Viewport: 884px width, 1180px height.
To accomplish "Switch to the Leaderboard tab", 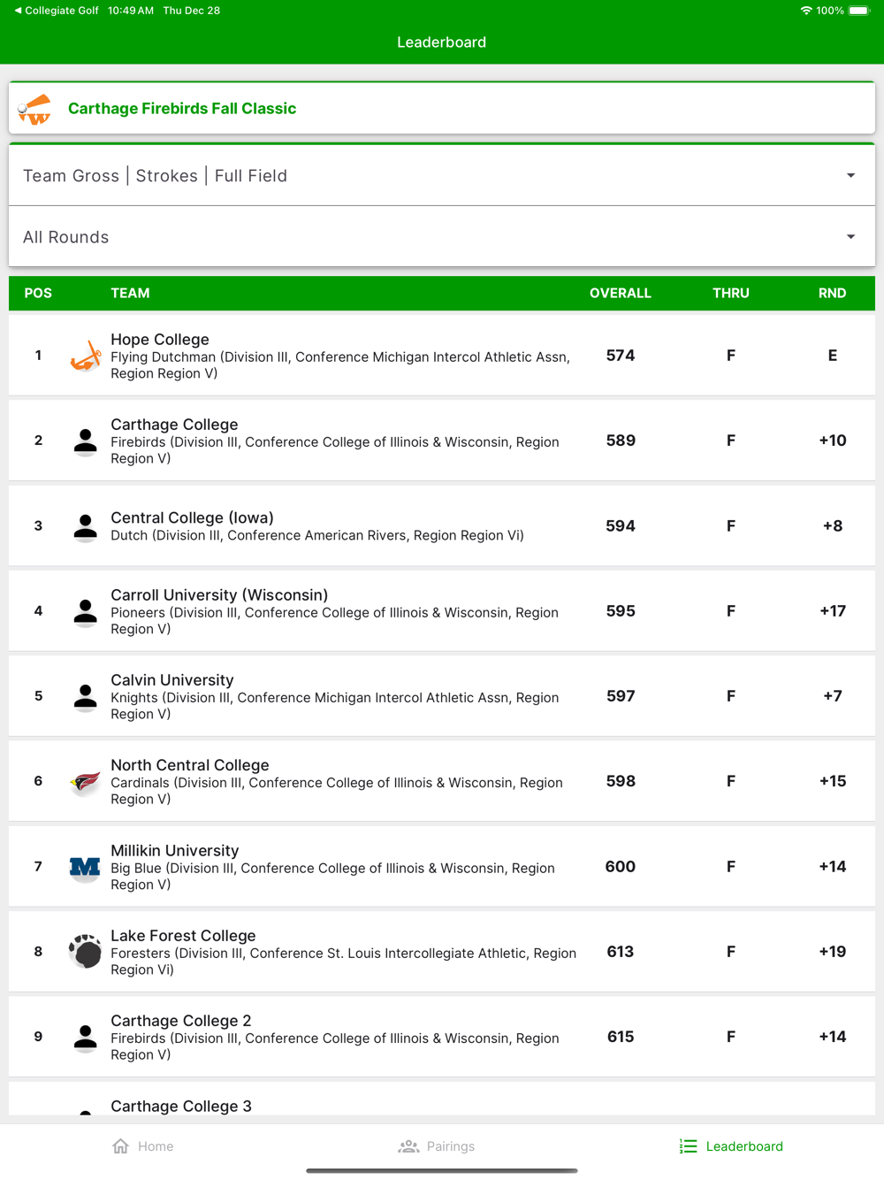I will pos(731,1146).
